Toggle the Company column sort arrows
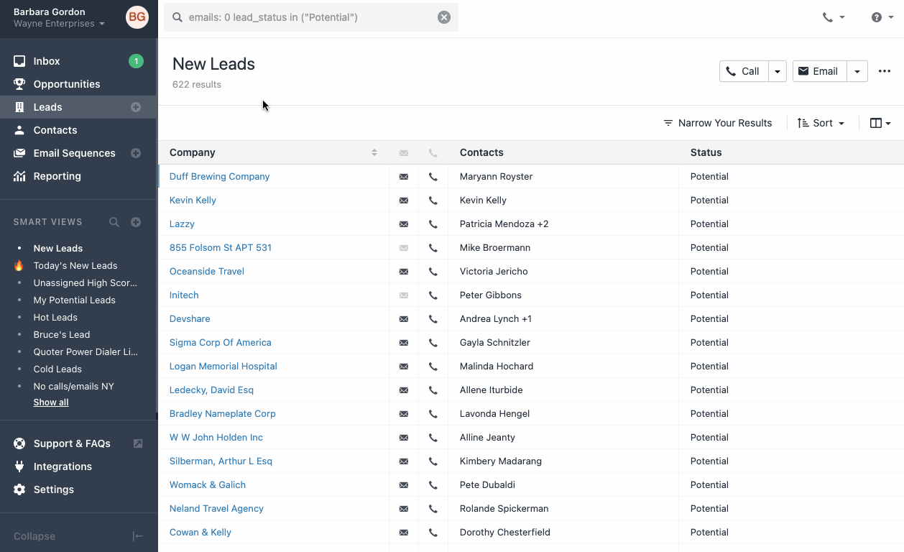This screenshot has width=904, height=552. click(x=374, y=152)
